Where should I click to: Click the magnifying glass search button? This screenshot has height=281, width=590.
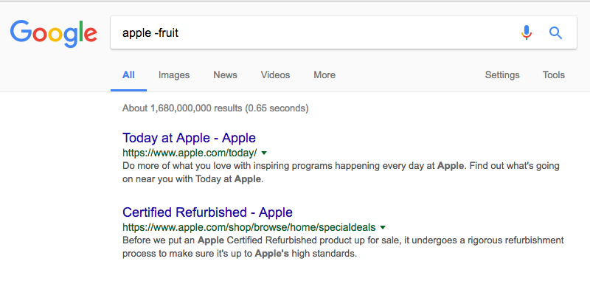point(555,33)
